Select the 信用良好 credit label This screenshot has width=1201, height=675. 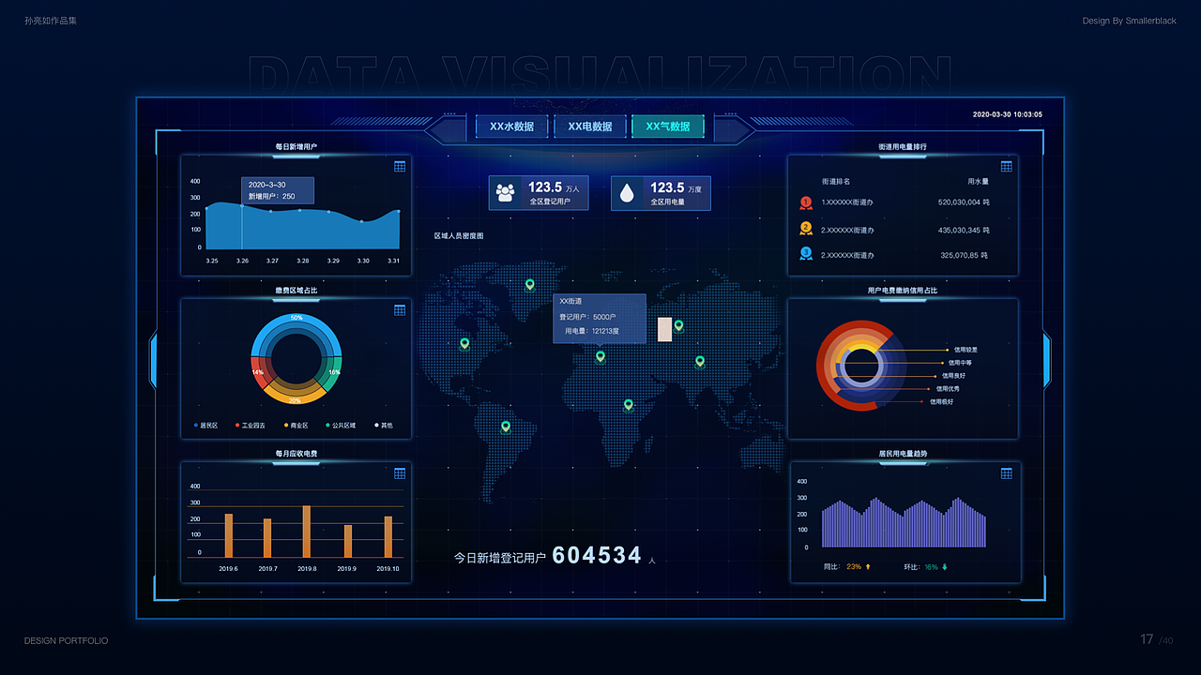(954, 376)
